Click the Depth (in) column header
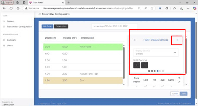The image size is (198, 106). [51, 38]
